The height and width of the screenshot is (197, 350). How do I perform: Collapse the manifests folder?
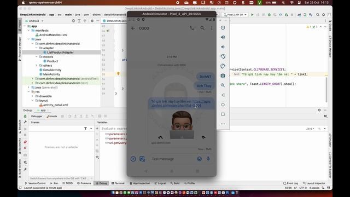[x=28, y=31]
